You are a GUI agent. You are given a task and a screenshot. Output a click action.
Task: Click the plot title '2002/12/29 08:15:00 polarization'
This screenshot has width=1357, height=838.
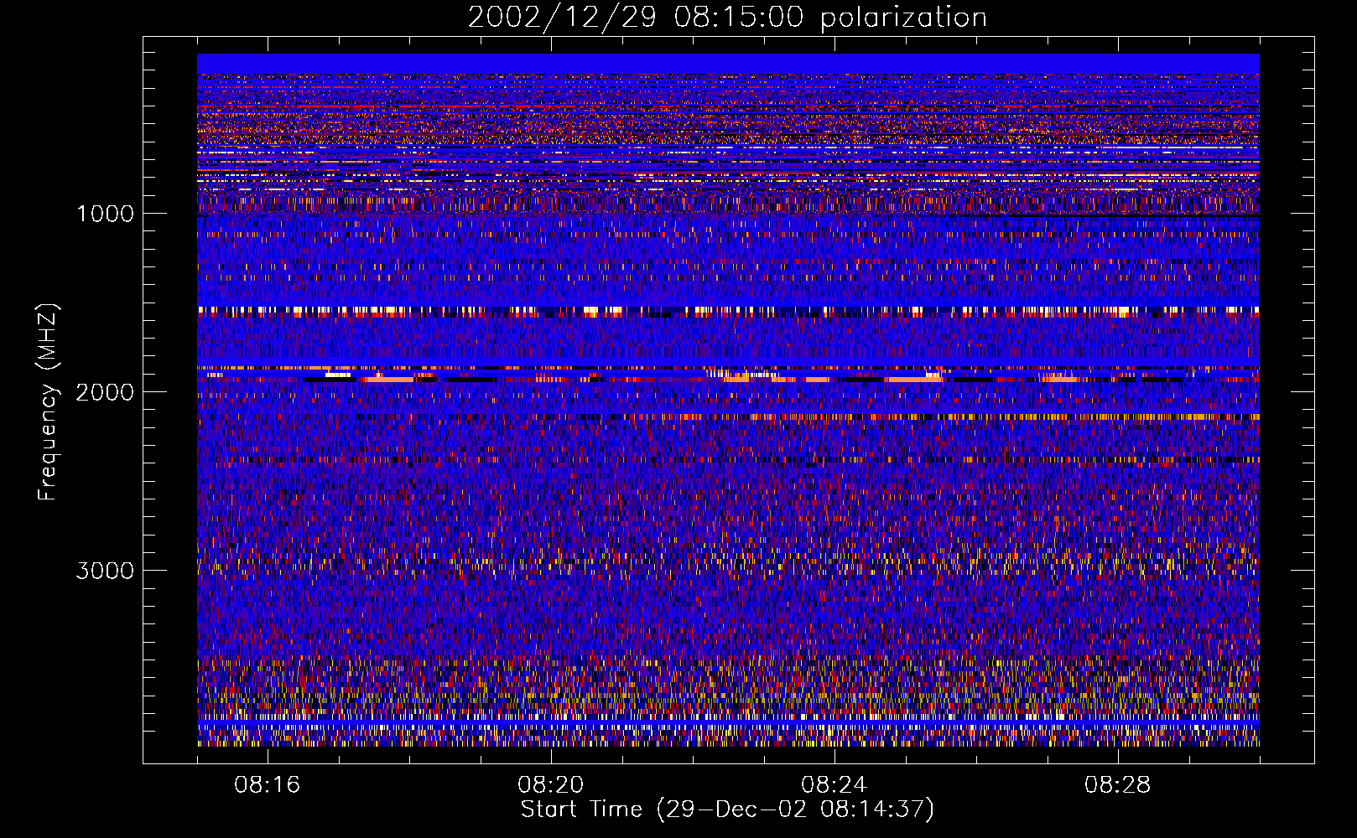click(x=727, y=18)
